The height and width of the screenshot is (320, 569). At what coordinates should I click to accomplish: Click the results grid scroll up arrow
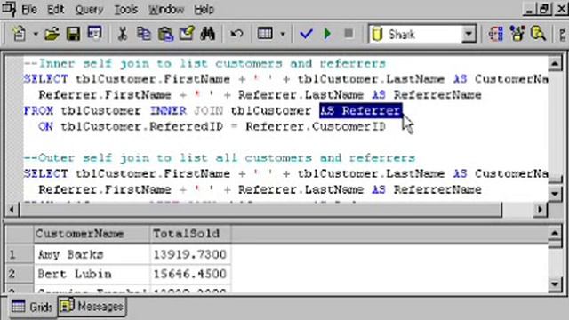pyautogui.click(x=555, y=233)
